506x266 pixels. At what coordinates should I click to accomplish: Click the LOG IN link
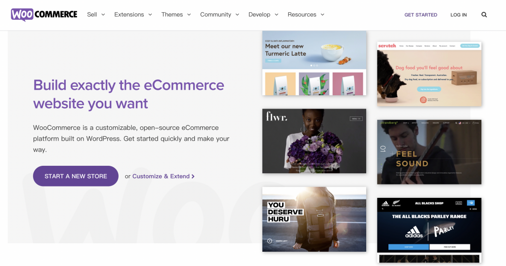tap(459, 15)
